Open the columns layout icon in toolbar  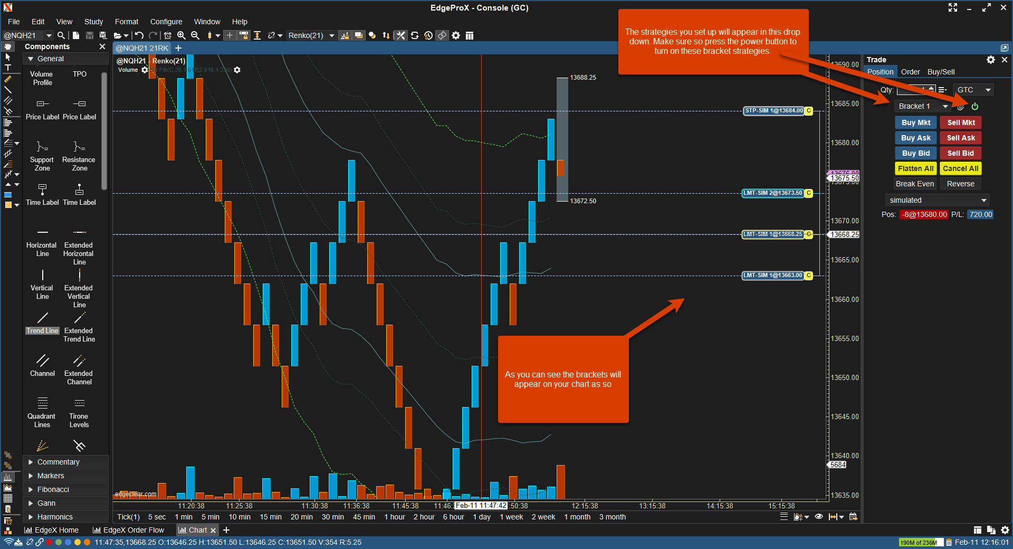coord(470,35)
